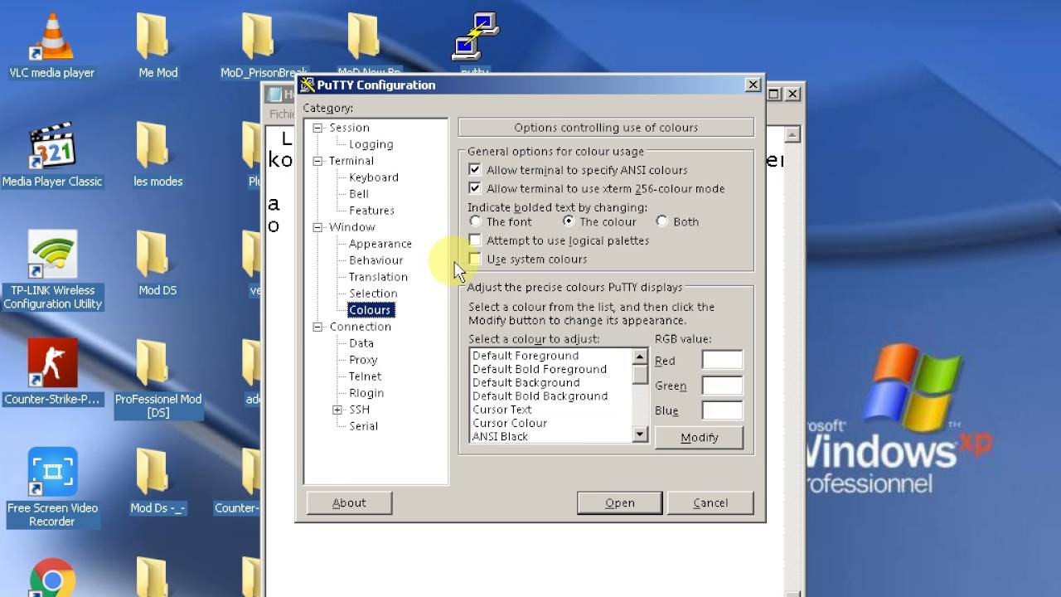Open Serial category
The image size is (1061, 597).
pos(363,426)
